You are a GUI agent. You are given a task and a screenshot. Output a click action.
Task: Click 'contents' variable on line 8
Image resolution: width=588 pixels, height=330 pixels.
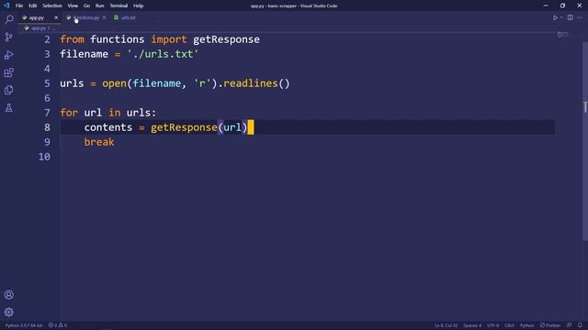pos(108,127)
